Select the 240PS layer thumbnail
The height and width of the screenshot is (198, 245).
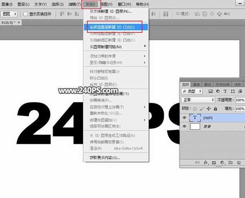[x=196, y=118]
